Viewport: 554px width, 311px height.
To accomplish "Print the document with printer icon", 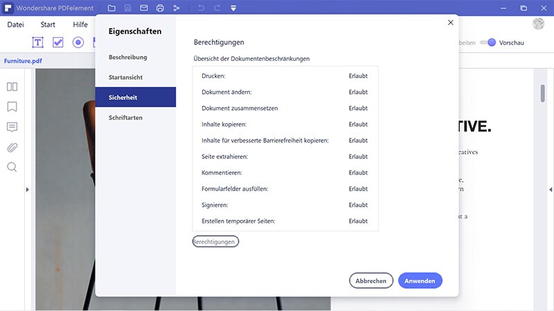I will click(160, 8).
